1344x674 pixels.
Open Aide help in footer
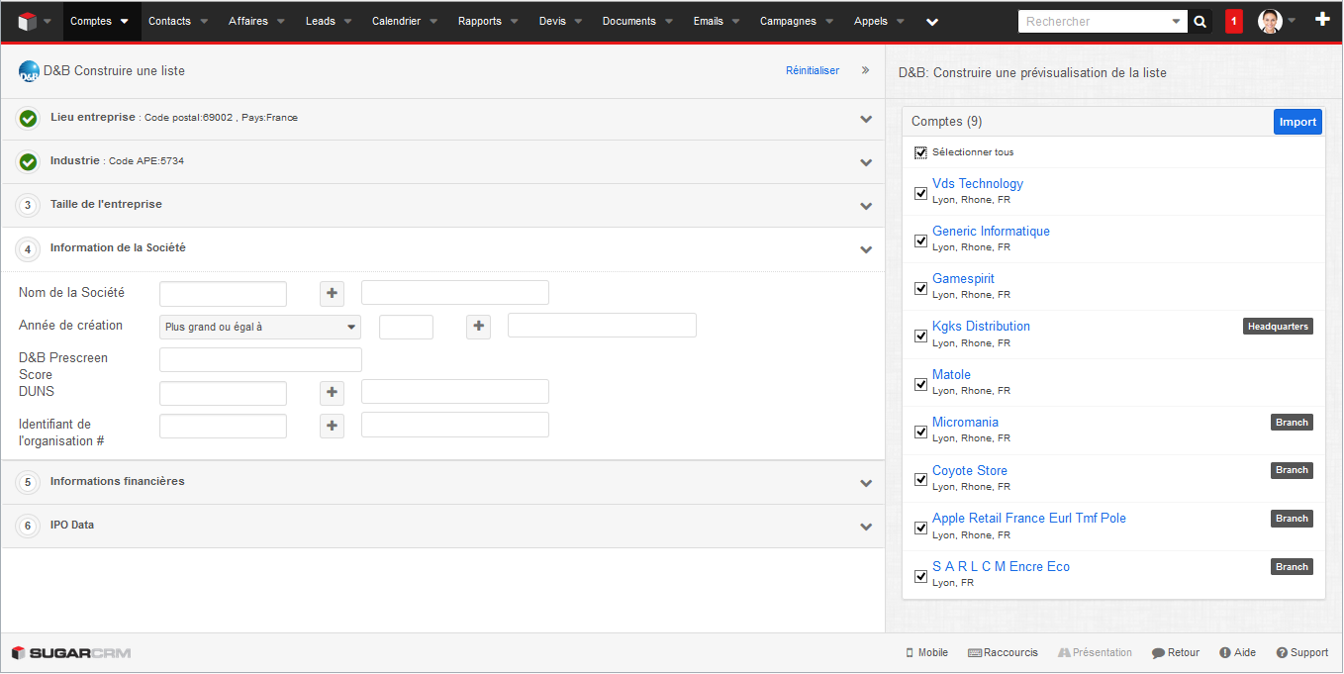coord(1237,653)
